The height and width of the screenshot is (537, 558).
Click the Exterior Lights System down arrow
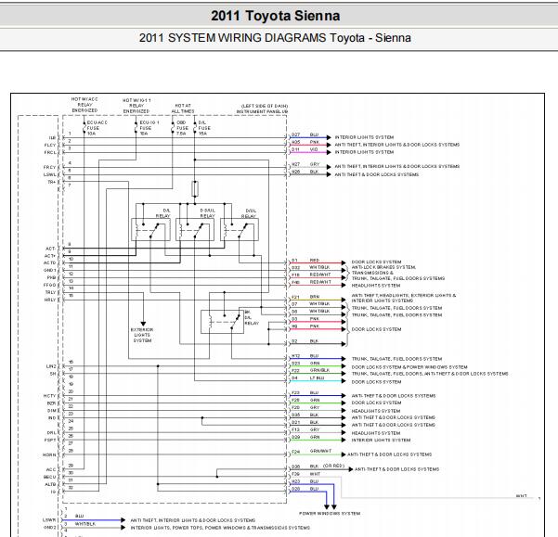click(143, 324)
